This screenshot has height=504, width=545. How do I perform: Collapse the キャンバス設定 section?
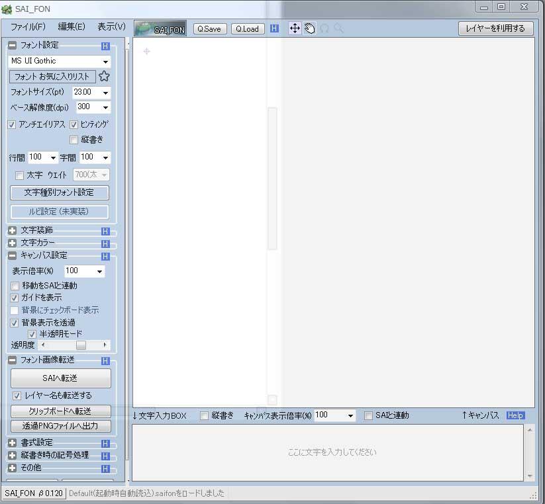point(12,256)
